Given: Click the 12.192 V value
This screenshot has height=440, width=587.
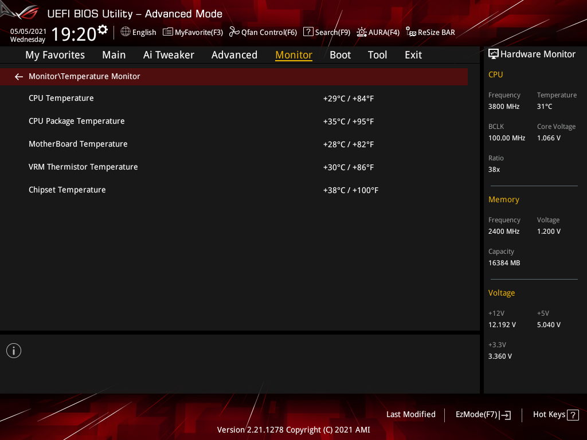Looking at the screenshot, I should coord(502,325).
